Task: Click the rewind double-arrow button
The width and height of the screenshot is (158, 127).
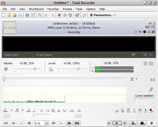Action: pos(13,123)
